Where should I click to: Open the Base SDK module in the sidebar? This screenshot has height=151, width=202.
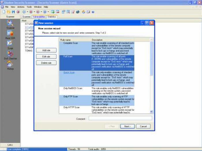click(x=10, y=35)
